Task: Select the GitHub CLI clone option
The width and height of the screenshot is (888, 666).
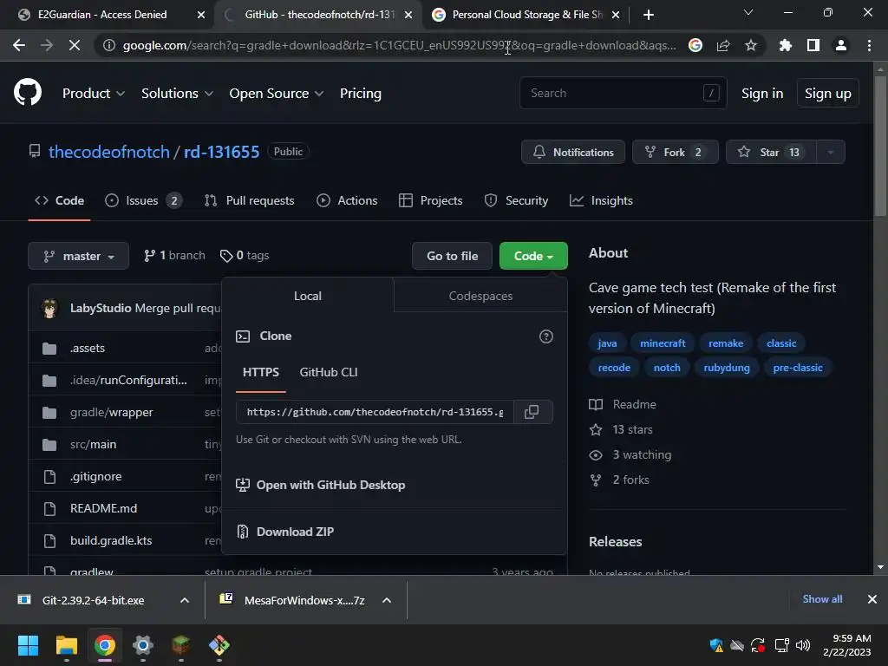Action: pyautogui.click(x=329, y=372)
